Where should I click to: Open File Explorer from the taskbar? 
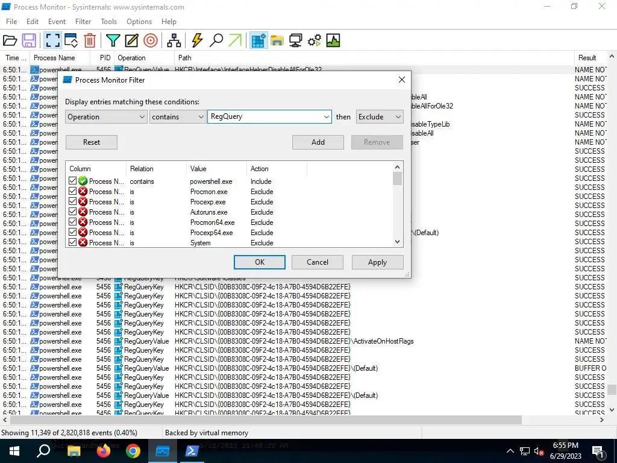(x=74, y=451)
